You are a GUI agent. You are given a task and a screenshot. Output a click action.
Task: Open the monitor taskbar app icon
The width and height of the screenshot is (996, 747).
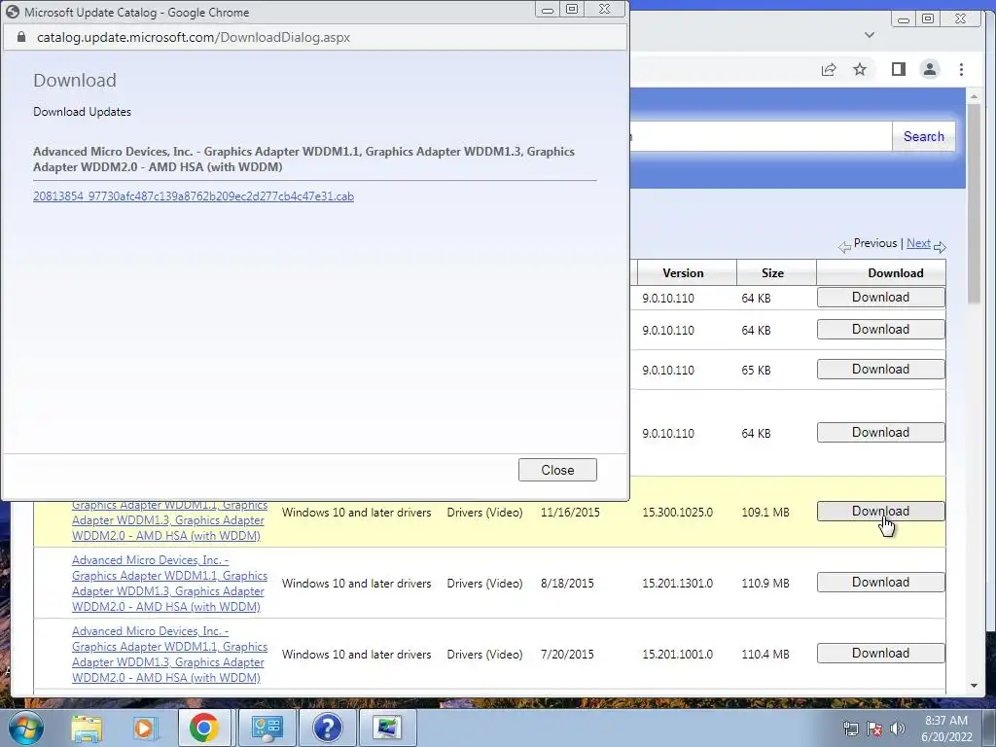[387, 728]
